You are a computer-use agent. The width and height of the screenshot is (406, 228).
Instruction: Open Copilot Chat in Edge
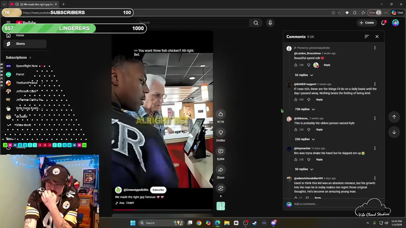pos(397,13)
